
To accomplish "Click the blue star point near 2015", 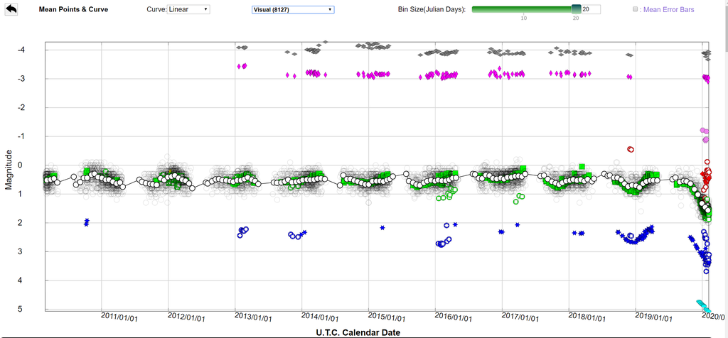I will (x=382, y=228).
